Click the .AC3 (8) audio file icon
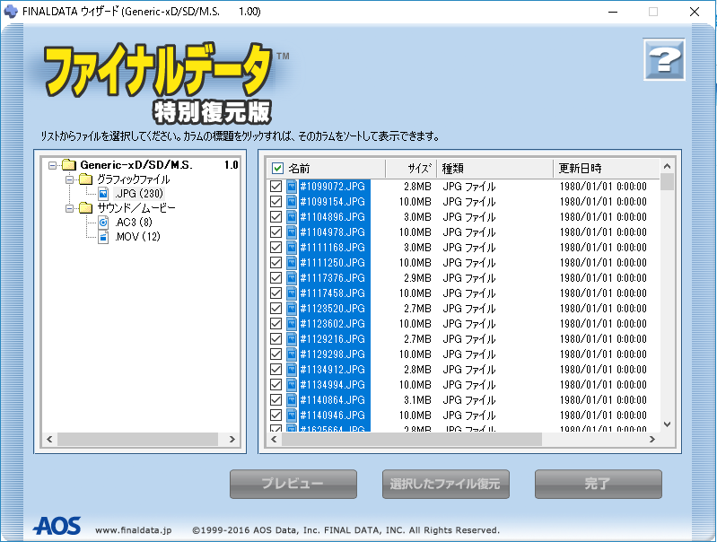The height and width of the screenshot is (542, 717). (x=103, y=223)
